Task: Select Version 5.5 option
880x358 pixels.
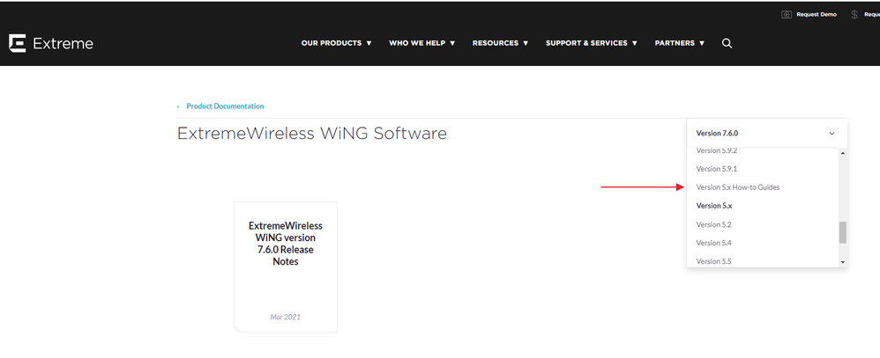Action: [713, 260]
